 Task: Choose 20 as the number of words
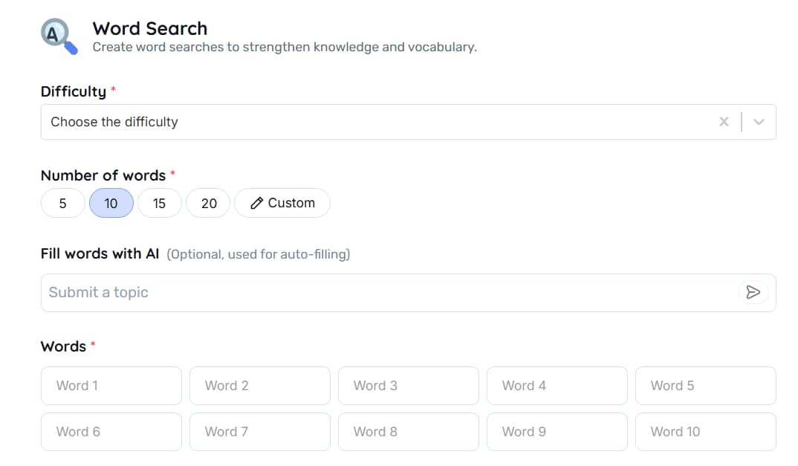[208, 202]
